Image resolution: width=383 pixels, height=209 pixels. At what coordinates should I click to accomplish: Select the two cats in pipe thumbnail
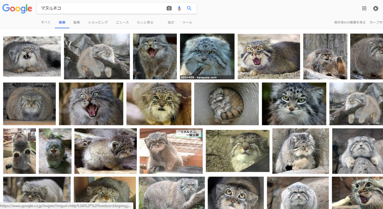click(x=226, y=104)
